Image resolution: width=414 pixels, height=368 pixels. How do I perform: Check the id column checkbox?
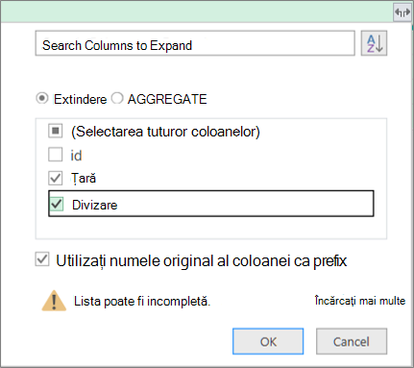(x=56, y=155)
